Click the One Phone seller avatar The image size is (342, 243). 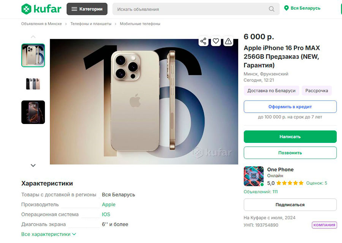(253, 176)
